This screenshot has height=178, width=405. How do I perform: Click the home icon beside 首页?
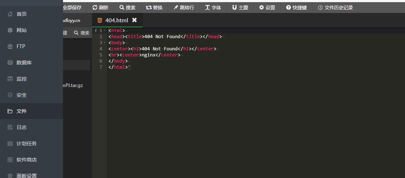coord(10,14)
